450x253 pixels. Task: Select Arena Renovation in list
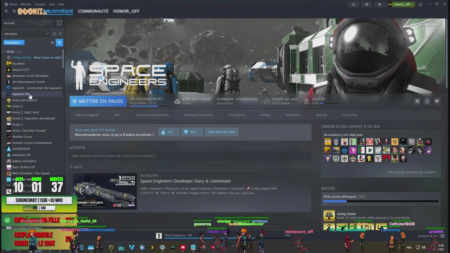coord(25,100)
